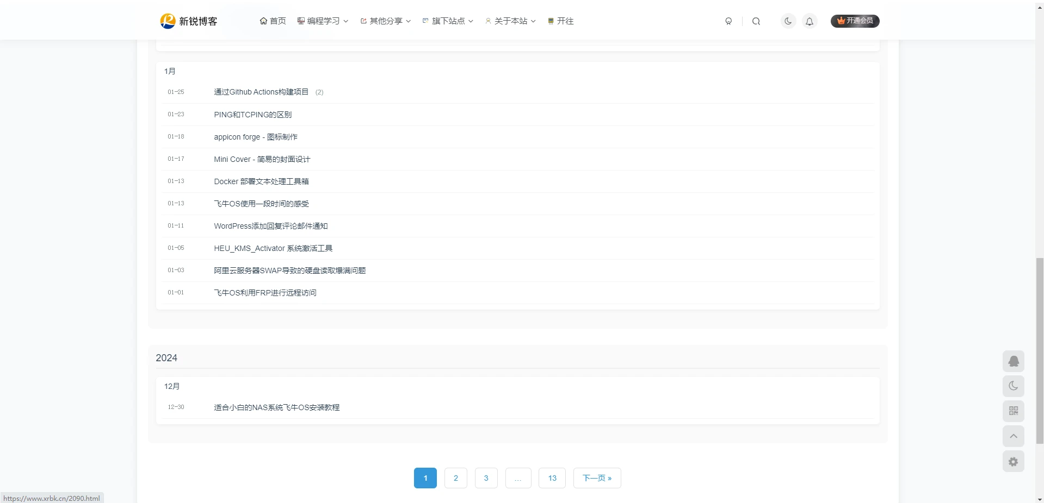Screen dimensions: 1044x503
Task: Jump to last page 13
Action: tap(552, 478)
